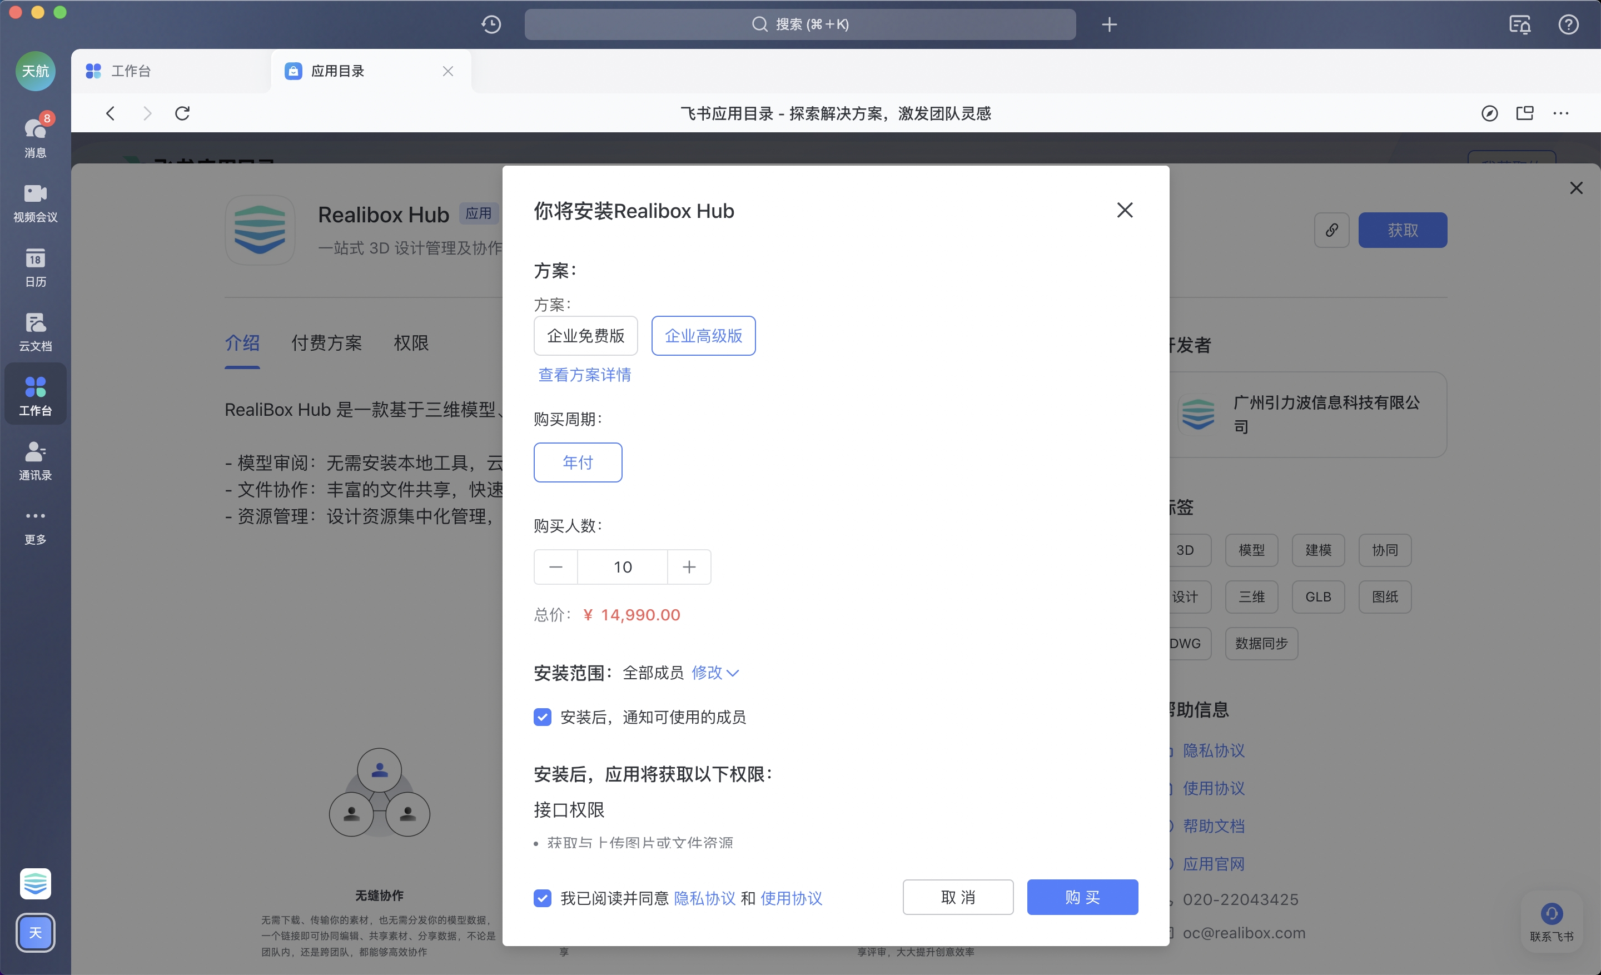Click the 图纸 tag
Viewport: 1601px width, 975px height.
coord(1385,597)
